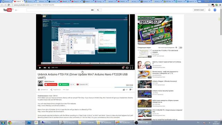This screenshot has width=222, height=125.
Task: Go forward in the browser
Action: click(6, 5)
